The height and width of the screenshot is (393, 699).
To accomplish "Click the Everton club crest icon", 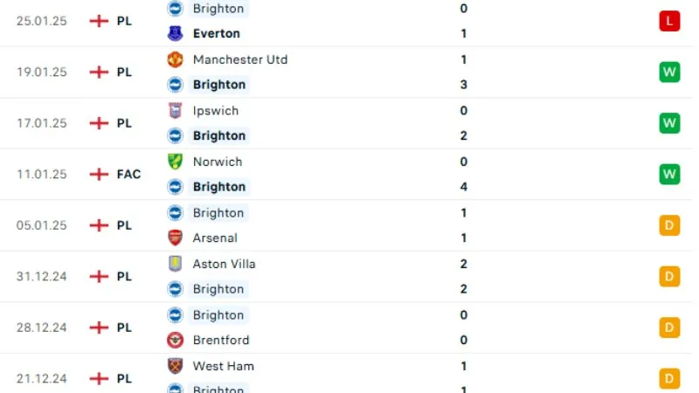I will 175,34.
